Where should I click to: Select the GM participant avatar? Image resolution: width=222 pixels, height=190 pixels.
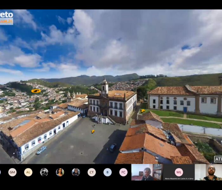(12, 172)
